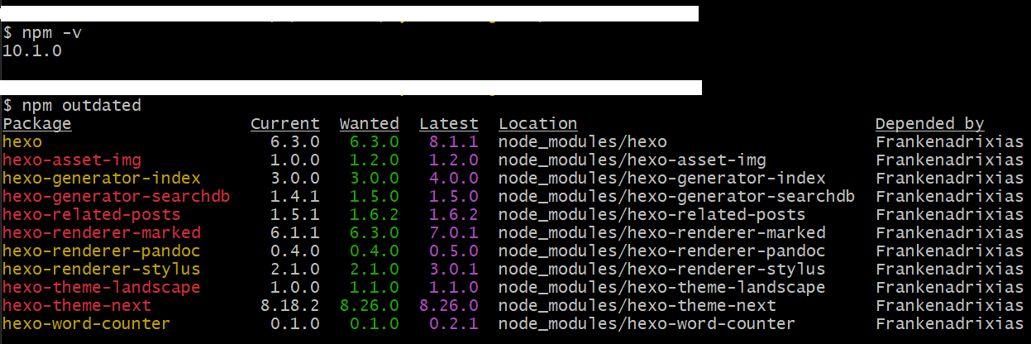Image resolution: width=1031 pixels, height=344 pixels.
Task: Click the yellow hexo-generator-index package name
Action: point(102,179)
